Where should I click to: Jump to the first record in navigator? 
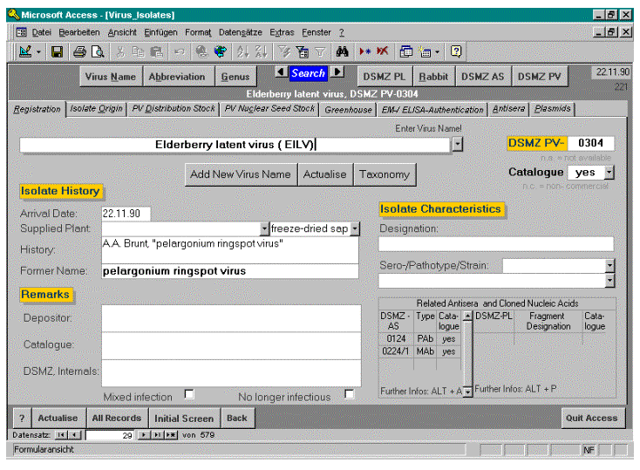tap(60, 434)
